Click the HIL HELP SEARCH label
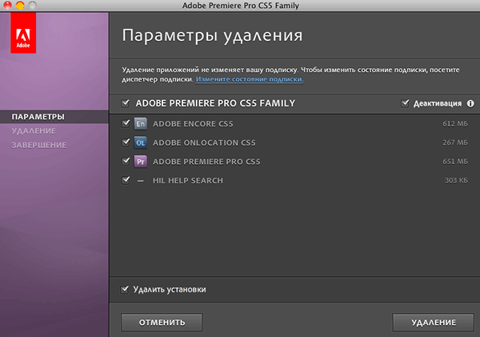 188,180
